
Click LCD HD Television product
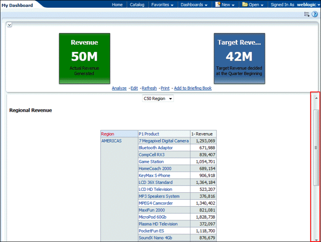155,189
